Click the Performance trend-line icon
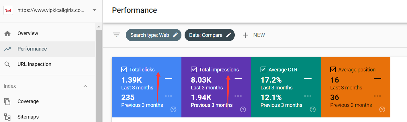The image size is (407, 122). 8,49
